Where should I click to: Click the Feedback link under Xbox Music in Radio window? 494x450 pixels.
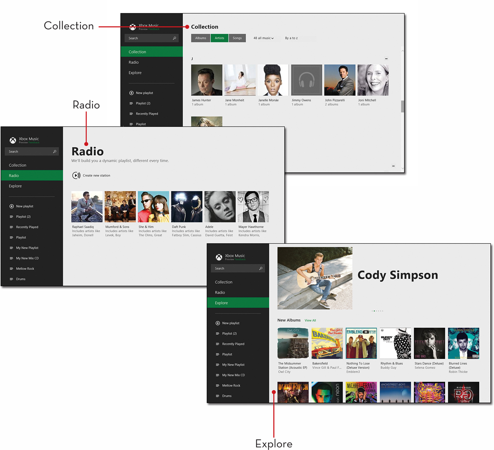pos(34,143)
